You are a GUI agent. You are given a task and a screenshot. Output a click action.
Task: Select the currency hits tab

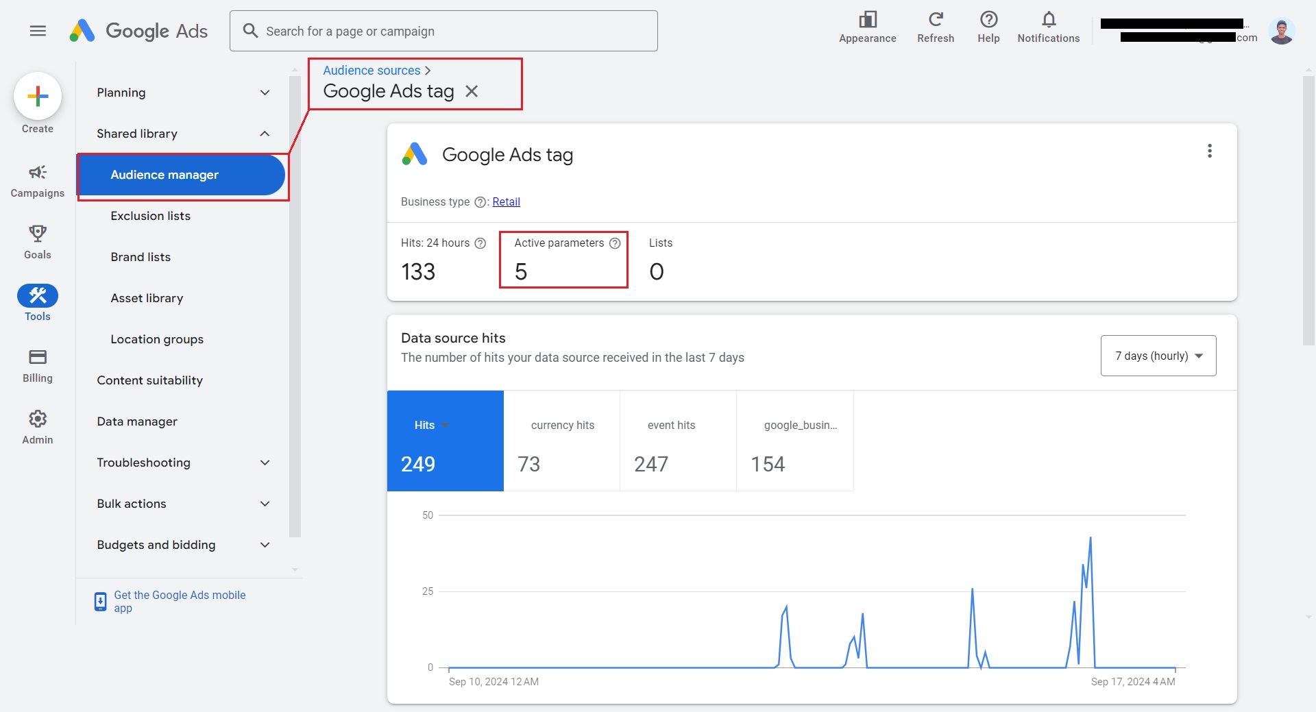(562, 441)
